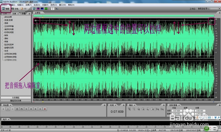Image resolution: width=221 pixels, height=132 pixels.
Task: Select 应用反转(进程) effect item
Action: click(x=10, y=54)
